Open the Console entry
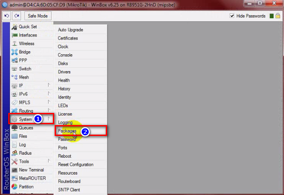The width and height of the screenshot is (284, 195). (x=81, y=55)
